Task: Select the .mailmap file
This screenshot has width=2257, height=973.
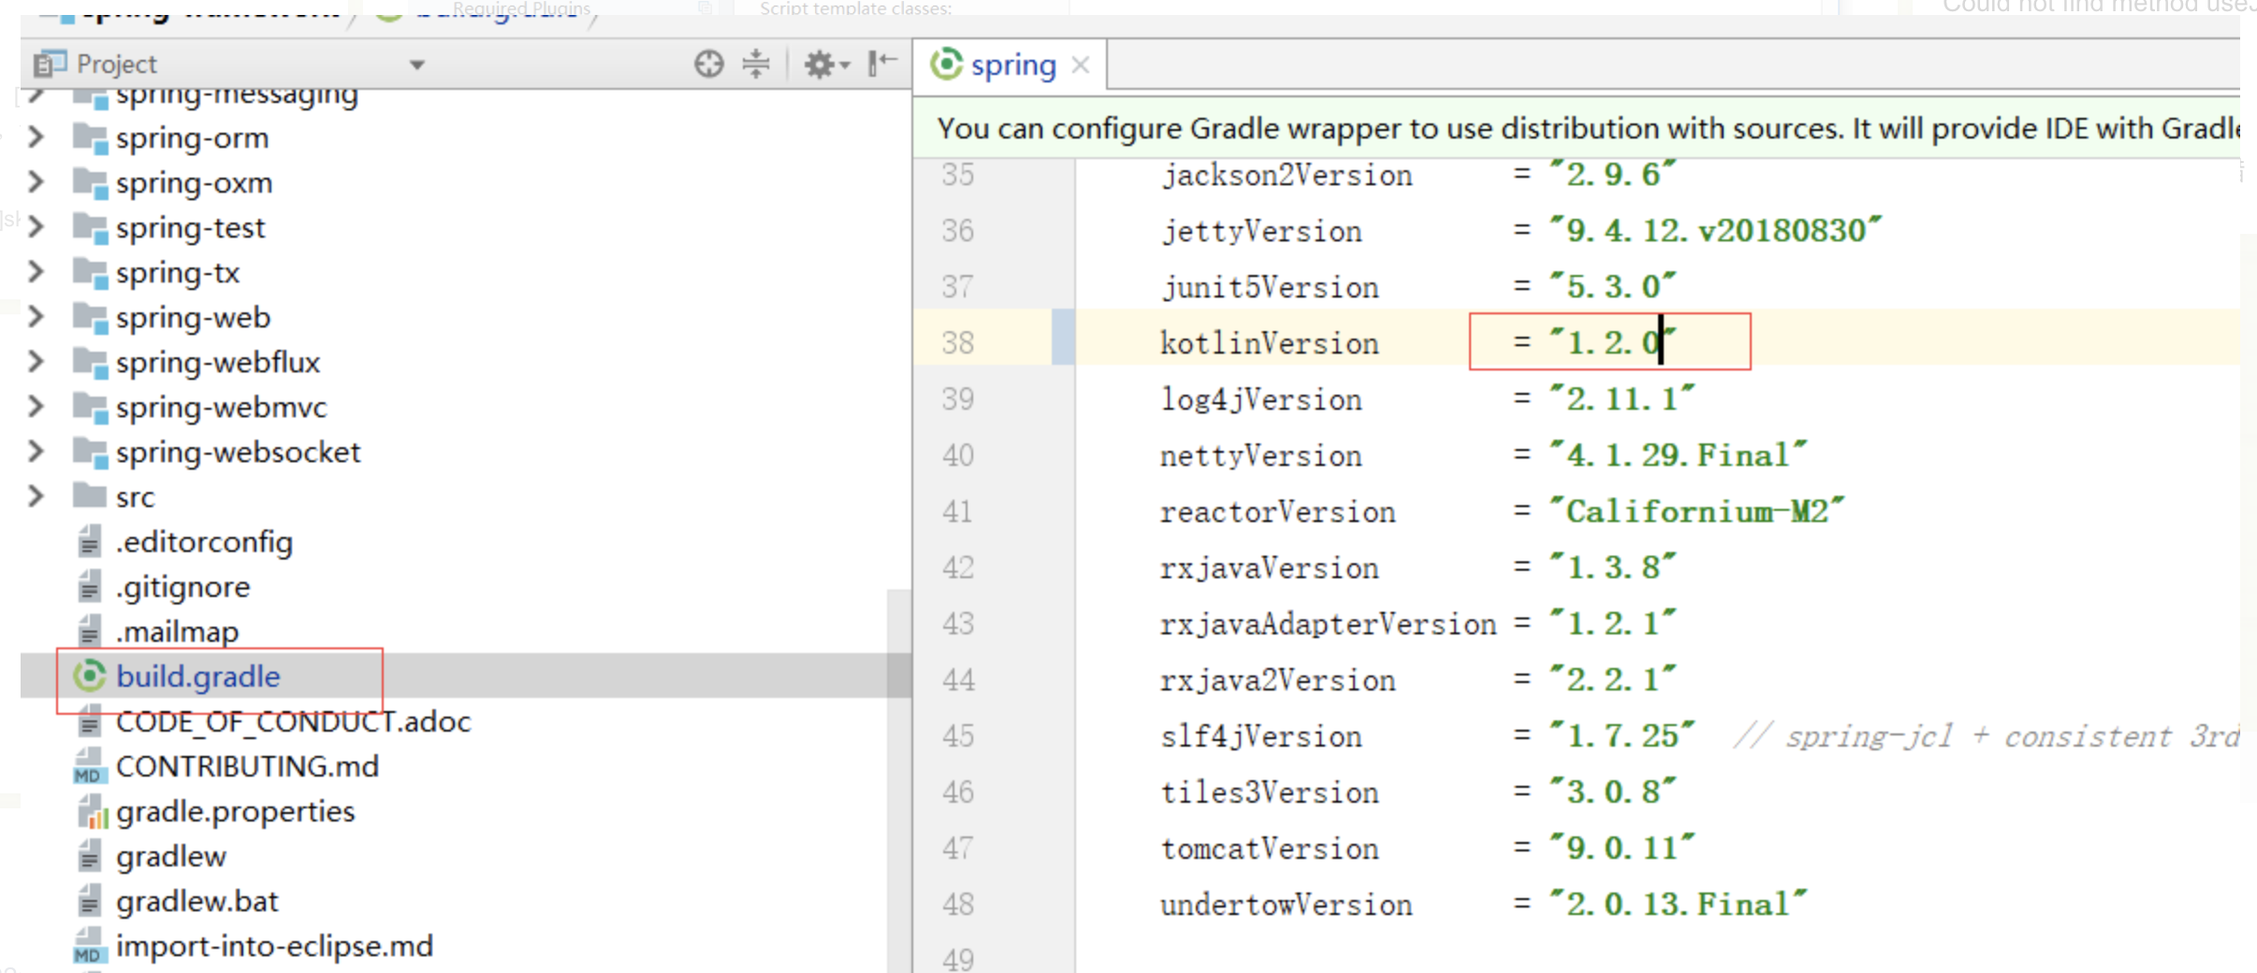Action: tap(178, 632)
